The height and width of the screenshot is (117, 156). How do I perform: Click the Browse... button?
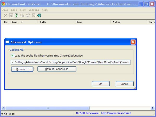pyautogui.click(x=22, y=69)
